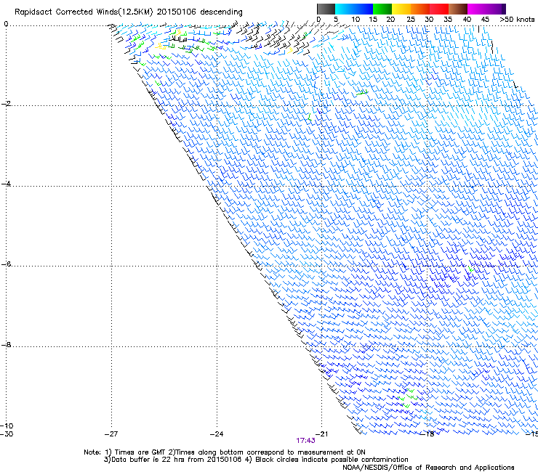Image resolution: width=538 pixels, height=472 pixels.
Task: Click "NOAA/NESDIS/Office of Research and Applications" credit
Action: pos(428,468)
